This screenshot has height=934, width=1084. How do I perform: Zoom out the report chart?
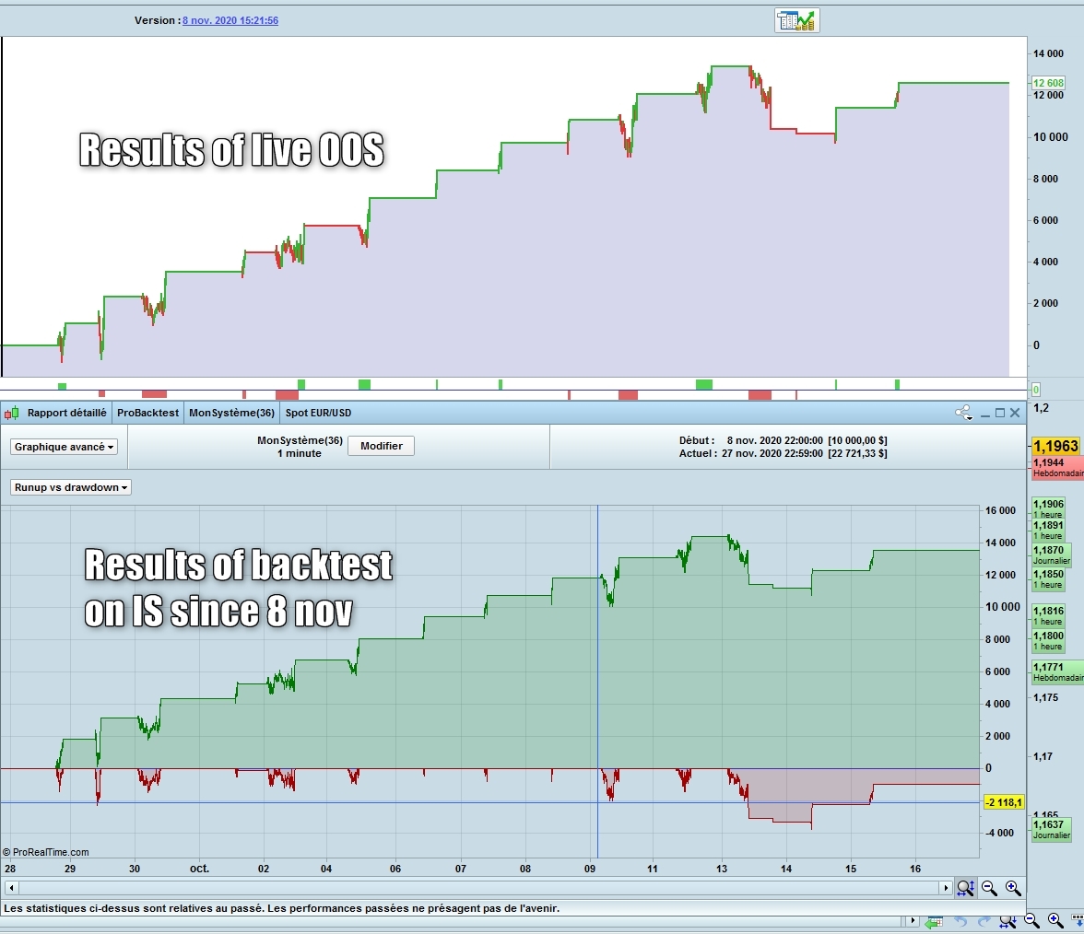pos(989,888)
